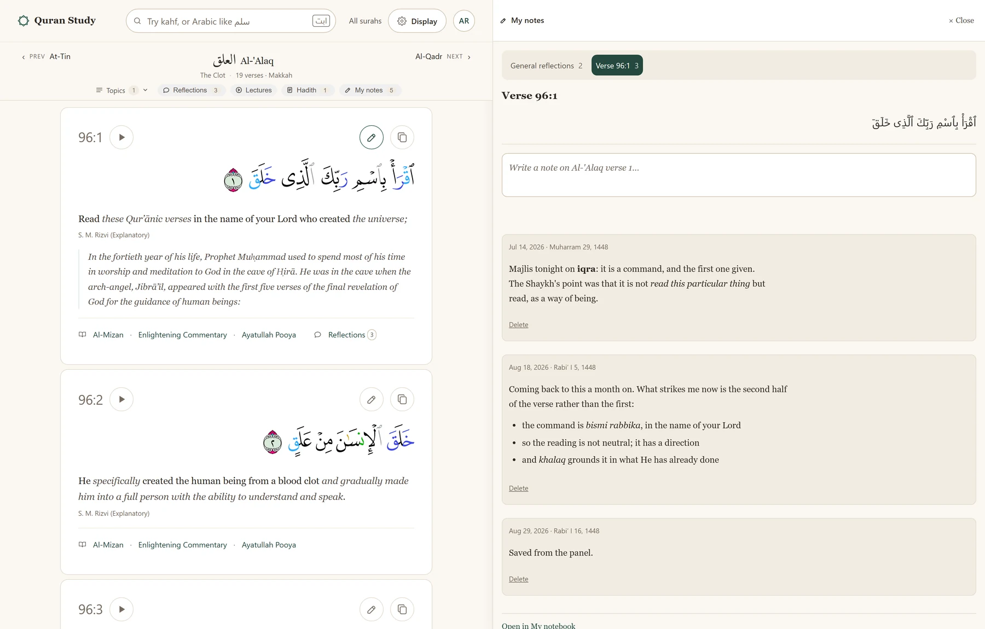The height and width of the screenshot is (629, 985).
Task: Open Ayatullah Pooya commentary for verse 96:2
Action: pyautogui.click(x=269, y=545)
